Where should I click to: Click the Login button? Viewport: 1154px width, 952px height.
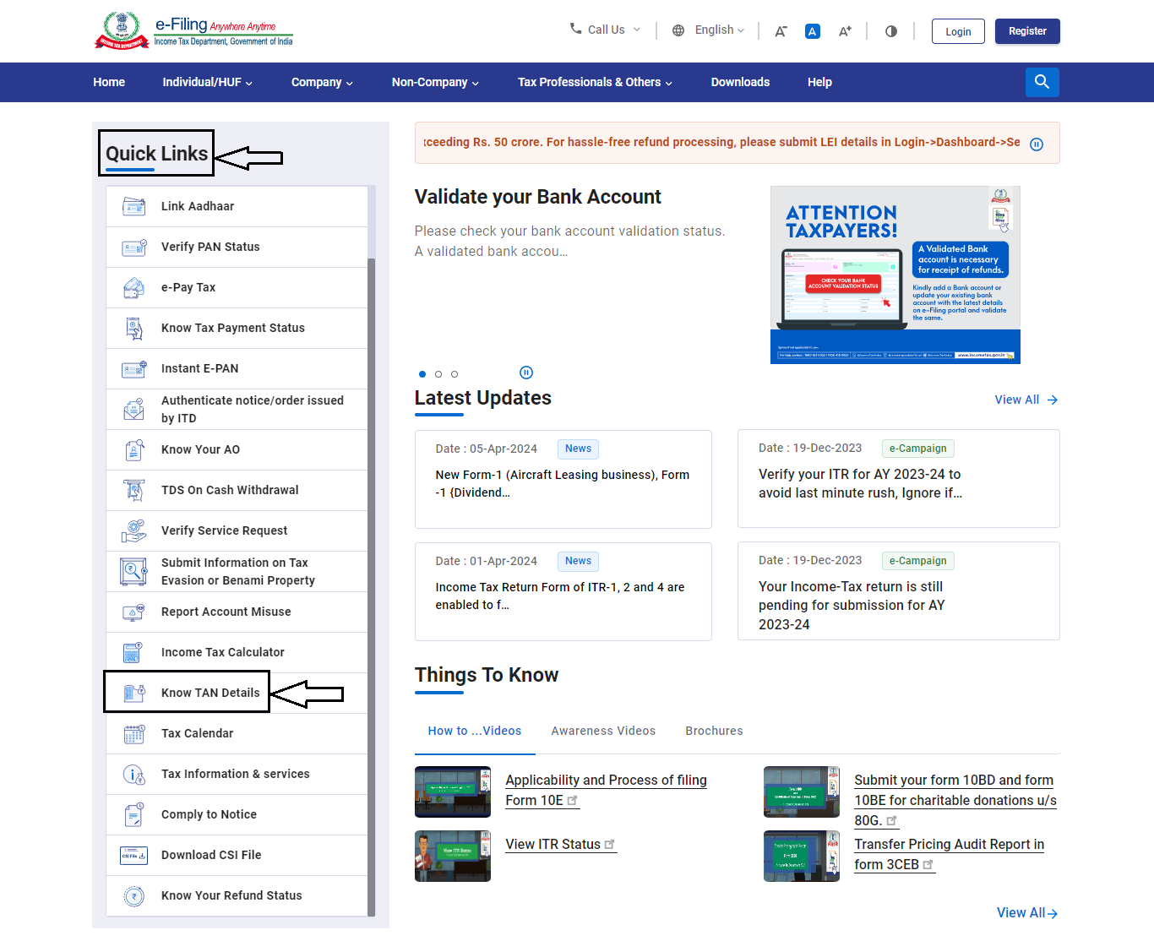point(958,31)
